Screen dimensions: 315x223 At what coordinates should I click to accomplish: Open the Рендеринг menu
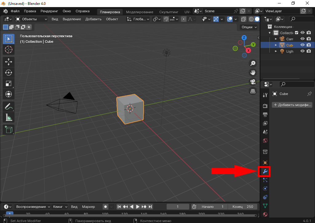(49, 11)
